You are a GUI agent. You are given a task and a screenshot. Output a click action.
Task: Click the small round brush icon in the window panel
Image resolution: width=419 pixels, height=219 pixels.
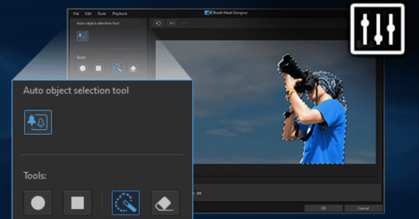[x=82, y=68]
